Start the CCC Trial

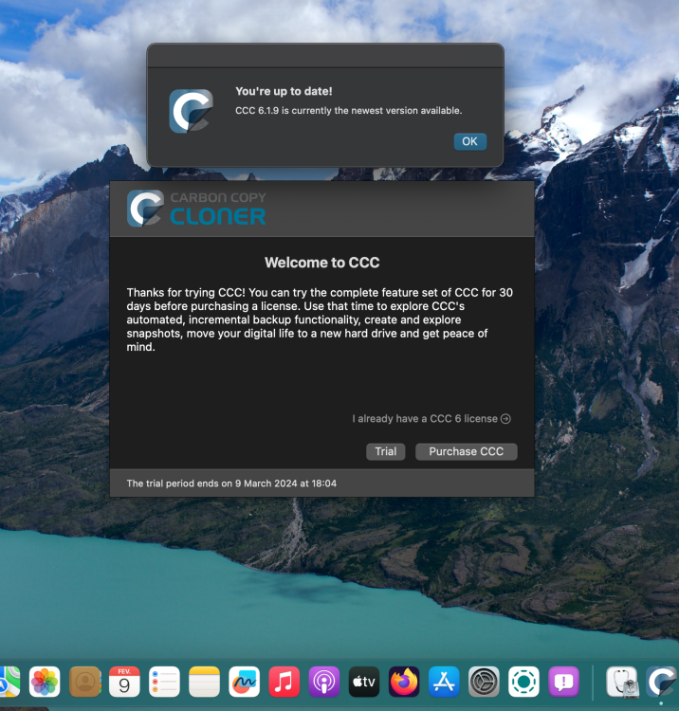386,451
